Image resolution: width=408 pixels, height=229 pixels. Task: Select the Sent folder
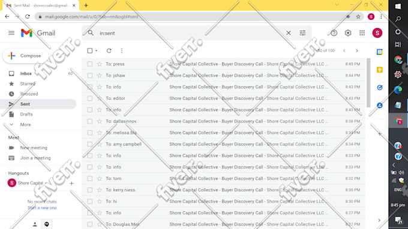click(38, 104)
